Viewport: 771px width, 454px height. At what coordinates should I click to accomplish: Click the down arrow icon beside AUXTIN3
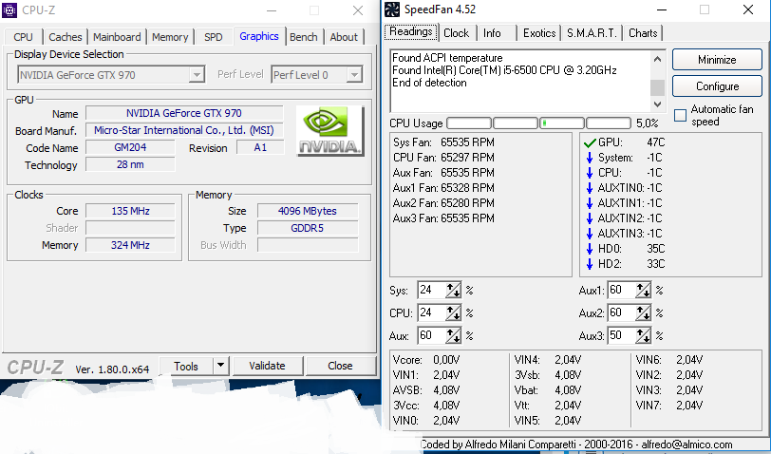pyautogui.click(x=590, y=234)
